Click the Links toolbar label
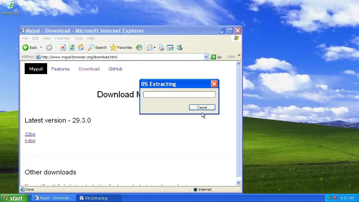The image size is (359, 202). pyautogui.click(x=231, y=57)
